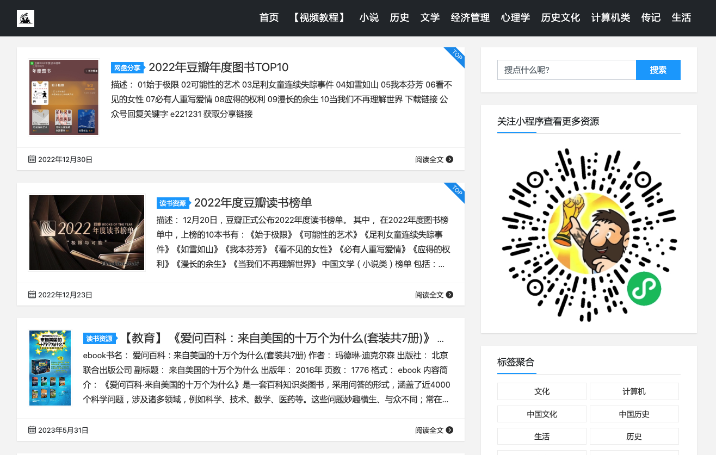Click the calendar icon beside 2022年12月23日
The image size is (716, 455).
coord(32,295)
